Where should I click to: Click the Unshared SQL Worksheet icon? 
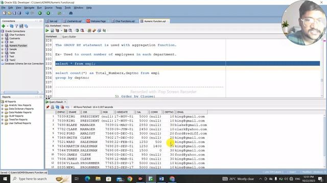89,30
